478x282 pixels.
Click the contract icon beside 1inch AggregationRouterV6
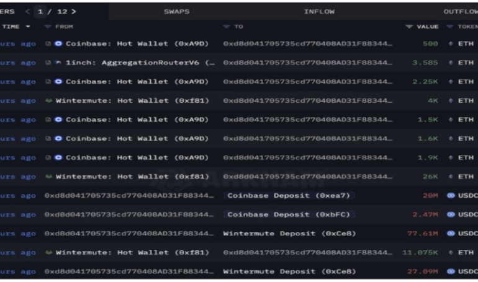[x=48, y=63]
